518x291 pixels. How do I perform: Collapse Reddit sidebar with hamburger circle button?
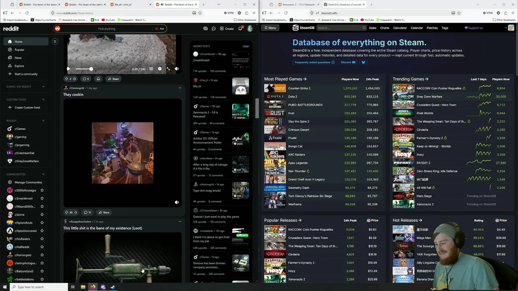(x=55, y=41)
